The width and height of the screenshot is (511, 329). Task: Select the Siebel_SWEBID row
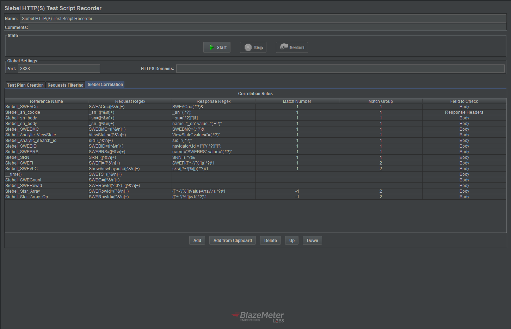pyautogui.click(x=255, y=146)
